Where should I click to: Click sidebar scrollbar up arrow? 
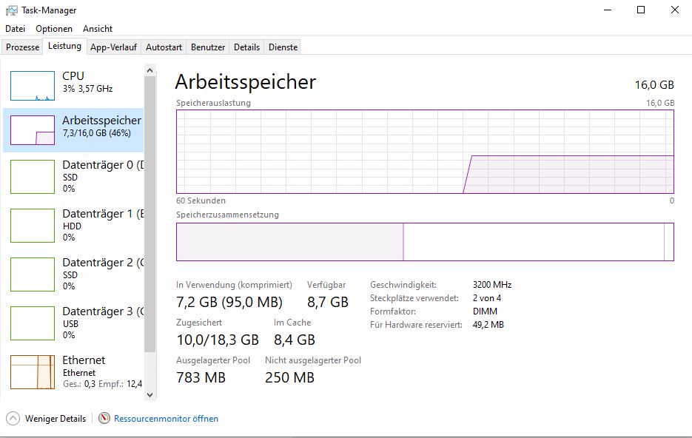(150, 70)
